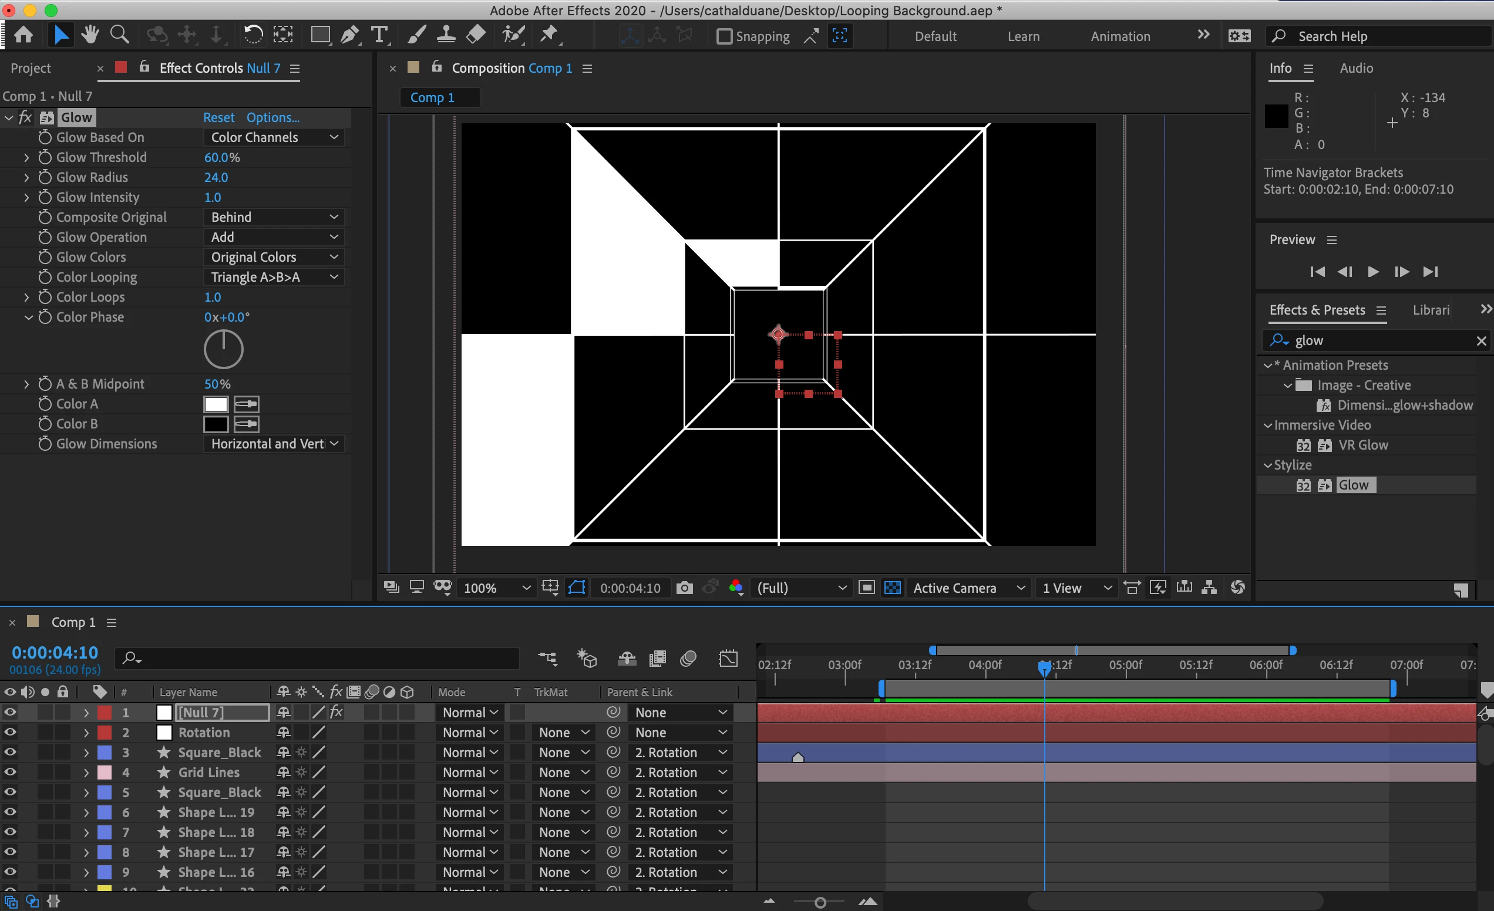The width and height of the screenshot is (1494, 911).
Task: Enable the Snapping checkbox
Action: pos(724,36)
